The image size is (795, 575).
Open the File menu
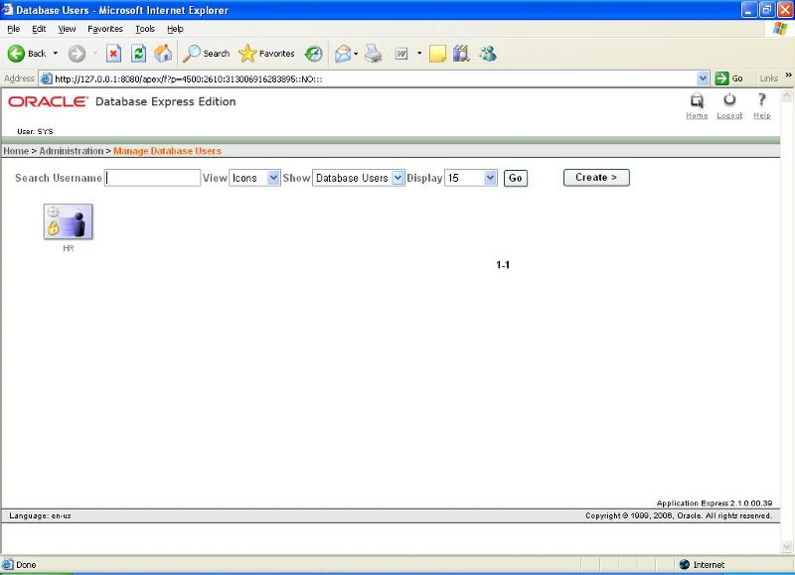pos(14,29)
